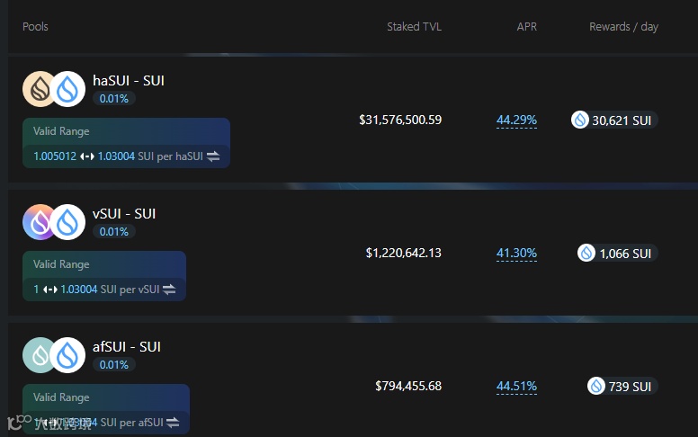The height and width of the screenshot is (437, 698).
Task: Sort by Rewards / day column
Action: (x=623, y=27)
